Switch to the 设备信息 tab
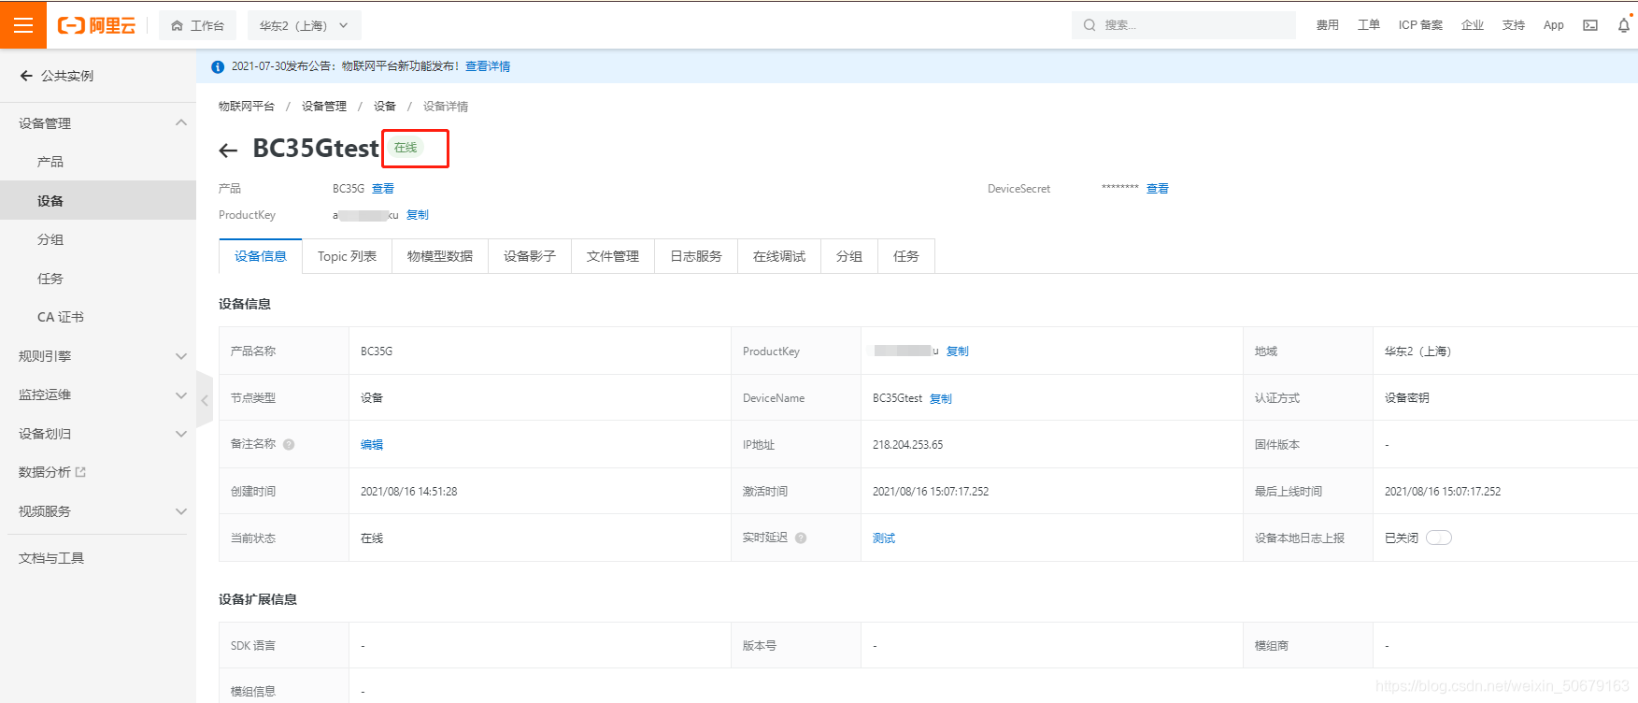This screenshot has height=703, width=1638. click(x=261, y=256)
